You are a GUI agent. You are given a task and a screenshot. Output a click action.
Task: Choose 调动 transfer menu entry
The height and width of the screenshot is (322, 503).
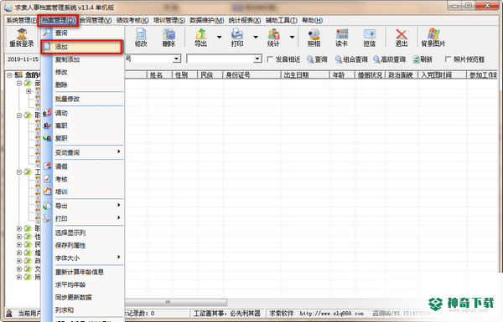point(83,113)
